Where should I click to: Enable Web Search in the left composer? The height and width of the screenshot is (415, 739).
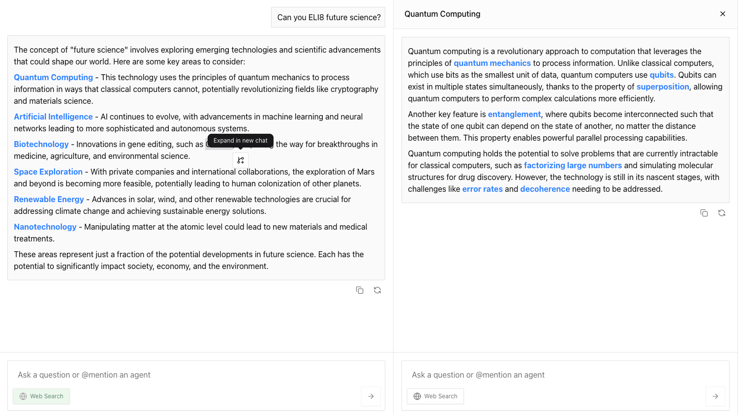(x=41, y=396)
